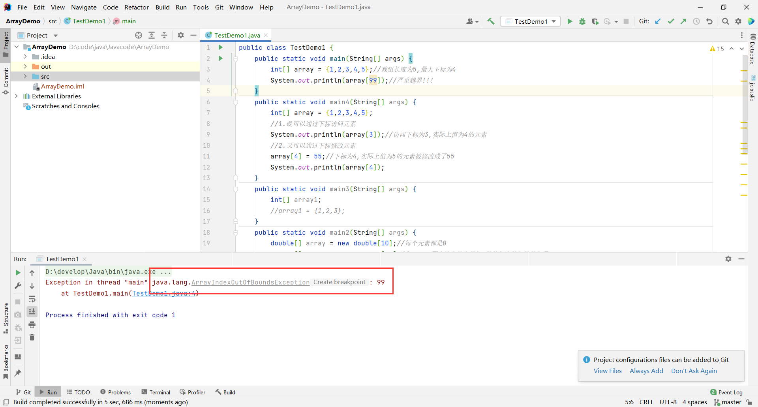
Task: Toggle the Structure tool window
Action: click(6, 318)
